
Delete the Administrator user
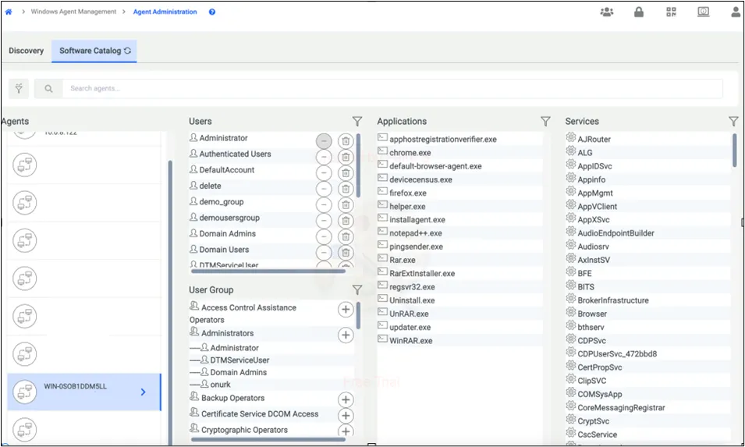click(346, 141)
